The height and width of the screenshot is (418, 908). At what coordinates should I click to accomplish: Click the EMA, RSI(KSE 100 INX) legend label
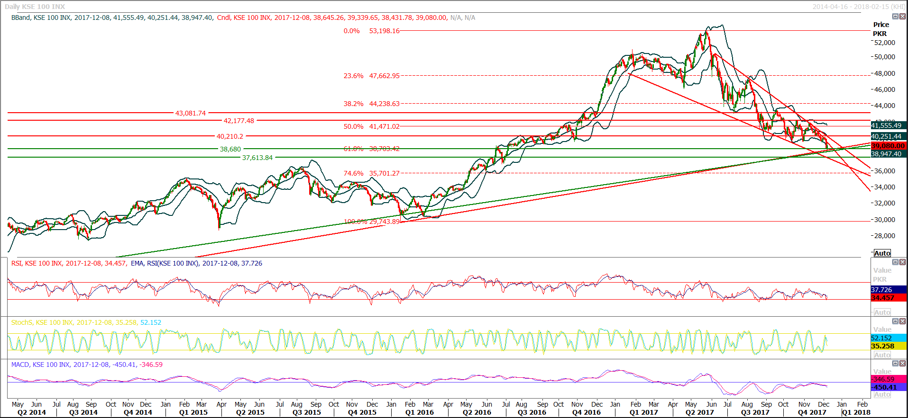[x=196, y=263]
